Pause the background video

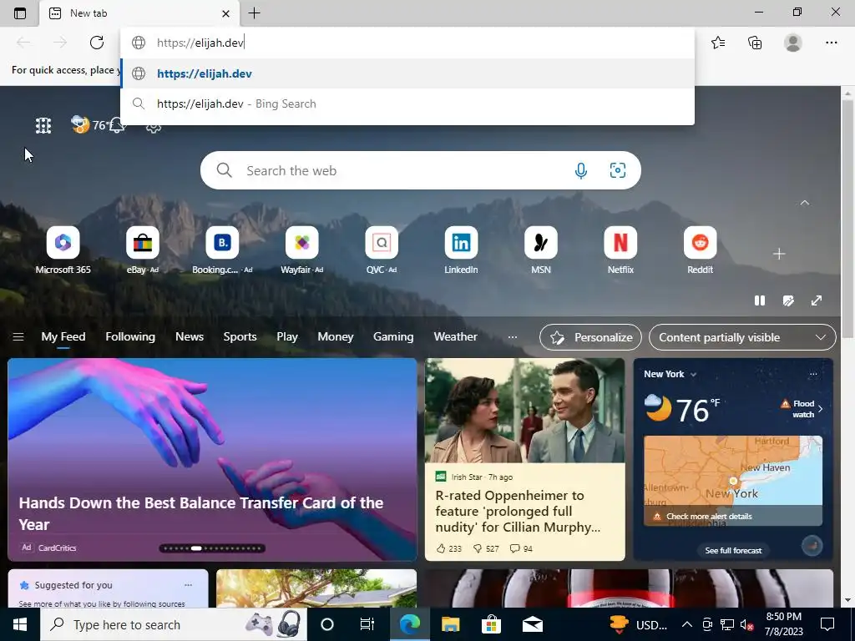pos(760,300)
